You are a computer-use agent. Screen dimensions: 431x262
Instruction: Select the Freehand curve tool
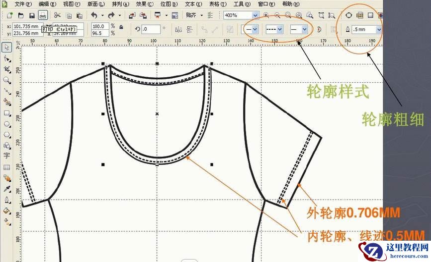(x=7, y=91)
